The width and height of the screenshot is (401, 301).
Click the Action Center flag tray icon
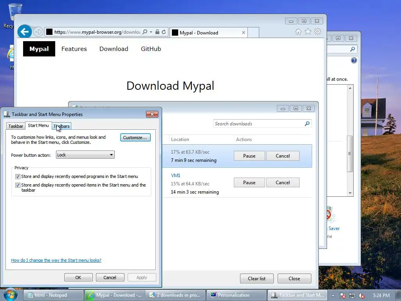pyautogui.click(x=343, y=296)
